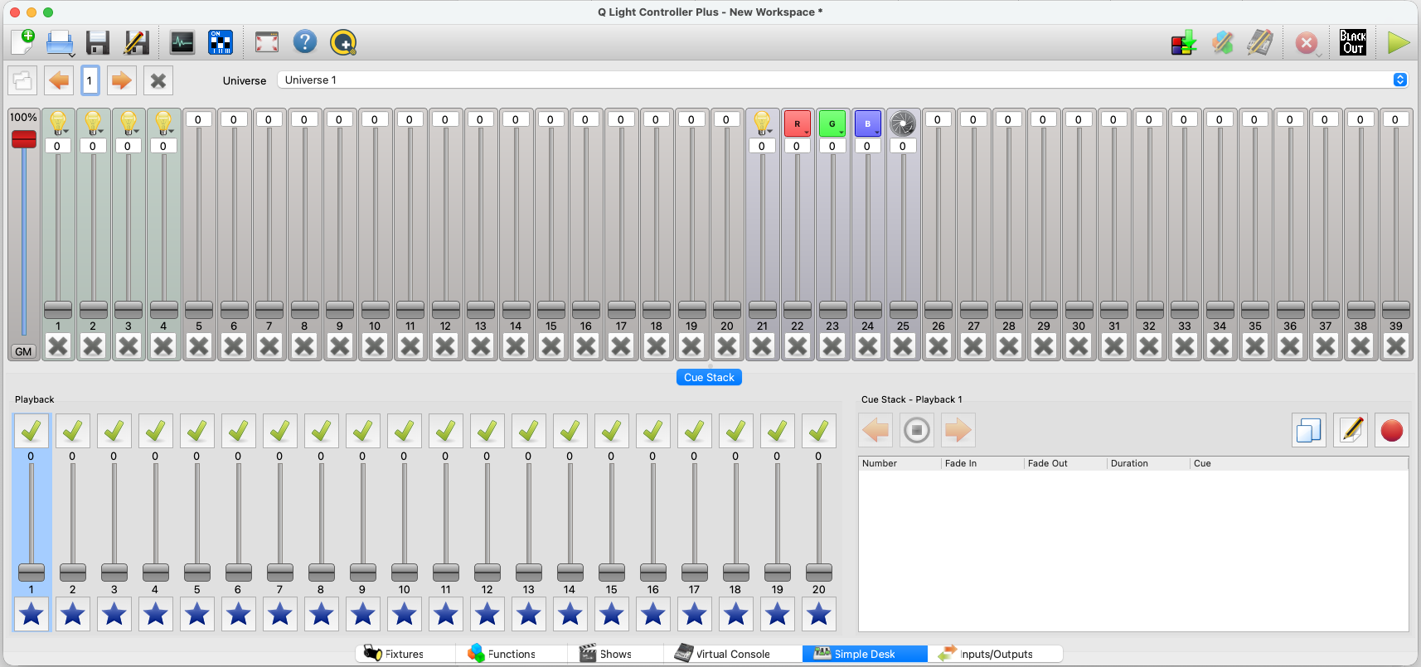This screenshot has width=1421, height=667.
Task: Click the Grand Master slider handle
Action: tap(24, 139)
